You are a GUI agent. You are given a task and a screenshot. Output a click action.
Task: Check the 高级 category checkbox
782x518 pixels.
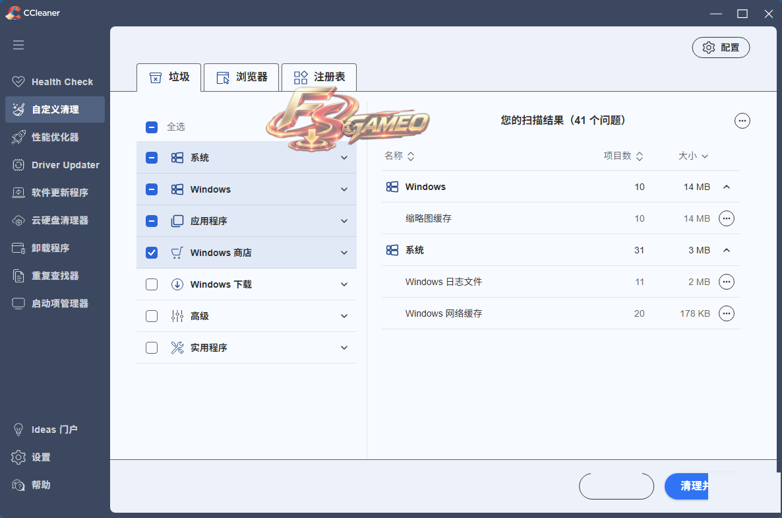[x=152, y=316]
